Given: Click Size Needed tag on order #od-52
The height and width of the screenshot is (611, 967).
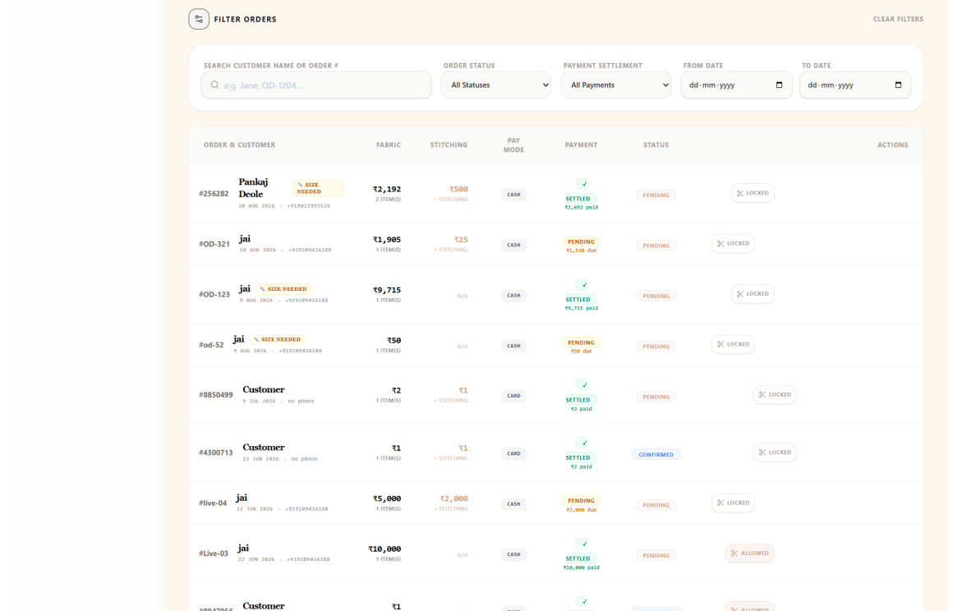Looking at the screenshot, I should click(277, 340).
